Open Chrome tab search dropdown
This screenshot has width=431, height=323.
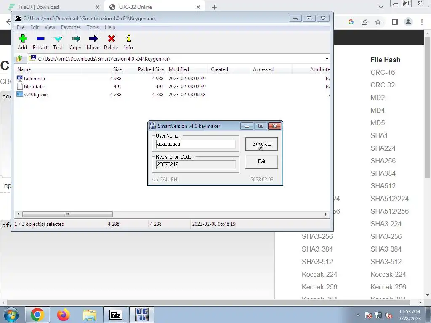(x=380, y=7)
